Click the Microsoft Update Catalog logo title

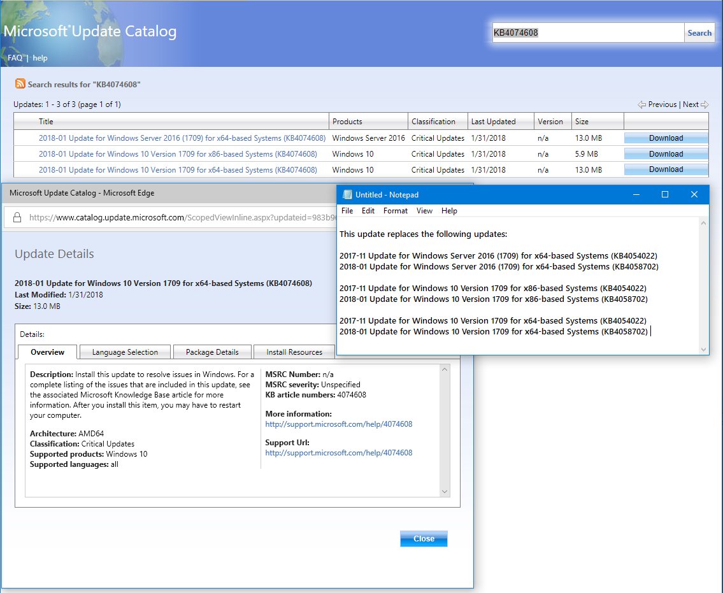click(90, 31)
